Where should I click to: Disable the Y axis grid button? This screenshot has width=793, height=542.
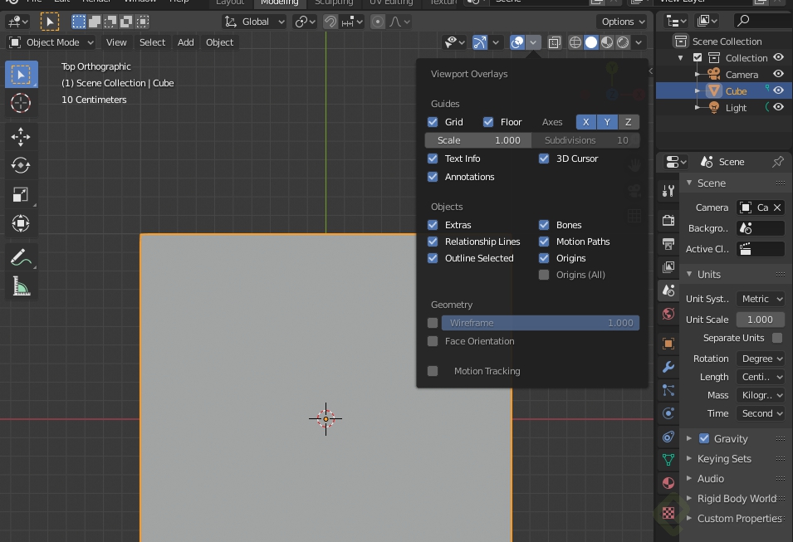pyautogui.click(x=606, y=121)
